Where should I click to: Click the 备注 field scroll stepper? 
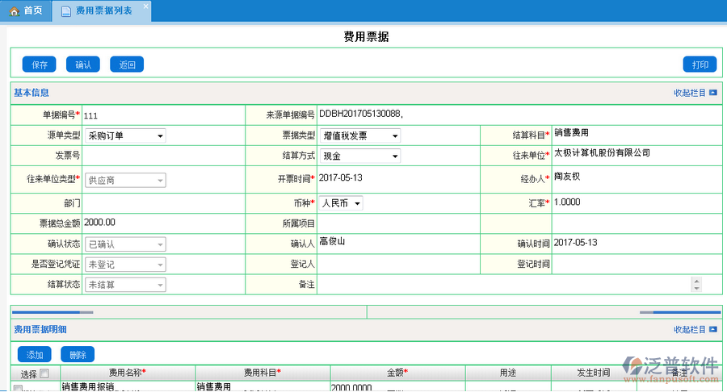[695, 284]
